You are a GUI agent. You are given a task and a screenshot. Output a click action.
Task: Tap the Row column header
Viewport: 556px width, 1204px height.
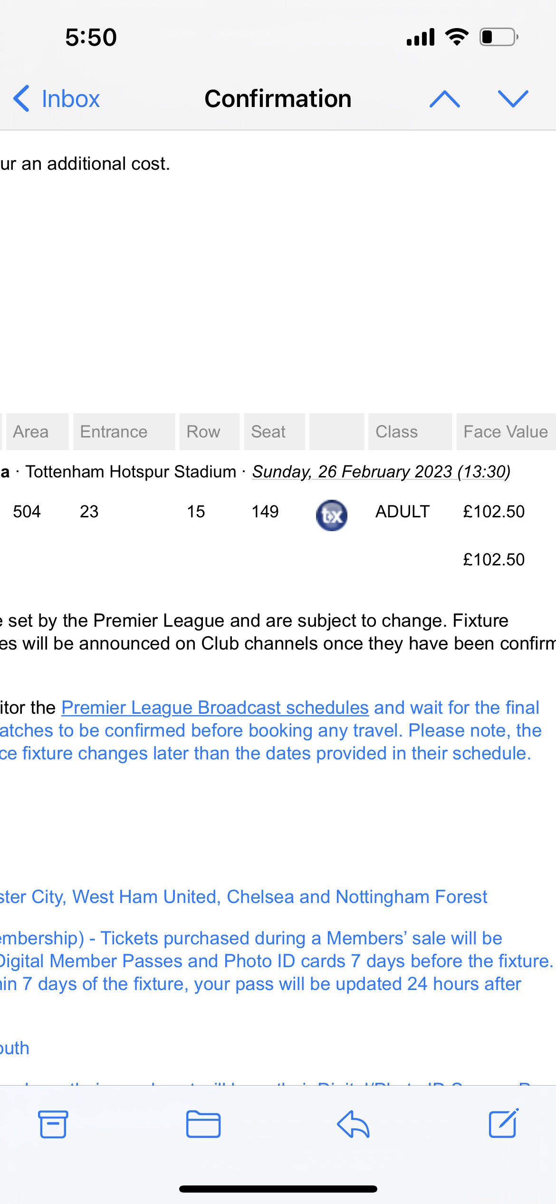click(x=203, y=432)
